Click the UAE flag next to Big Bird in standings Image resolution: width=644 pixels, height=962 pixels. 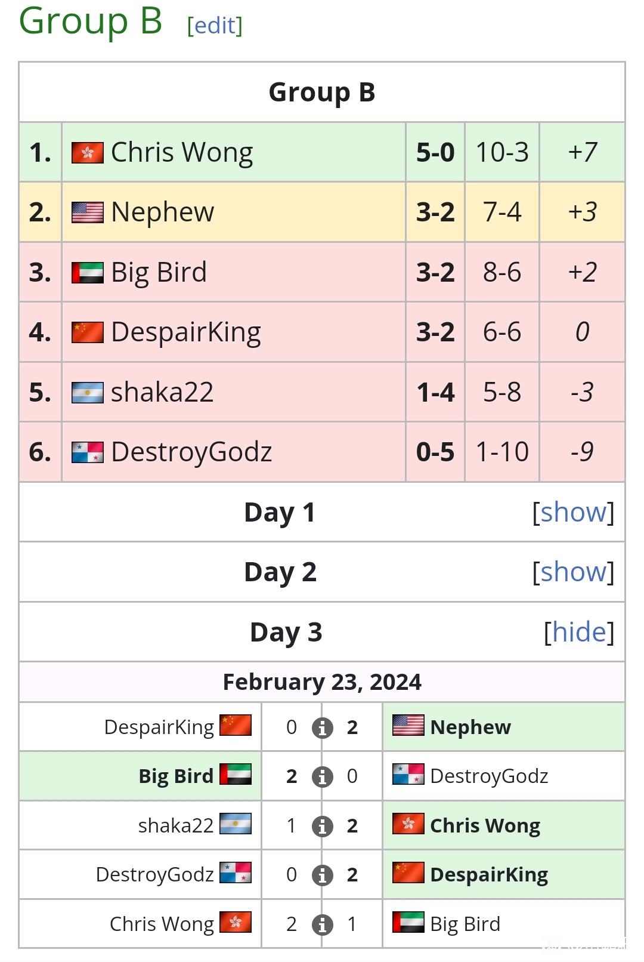click(87, 273)
